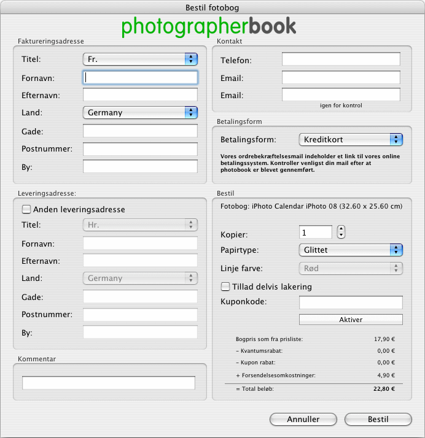Click the billing Efternavn input field
Screen dimensions: 425x438
140,94
